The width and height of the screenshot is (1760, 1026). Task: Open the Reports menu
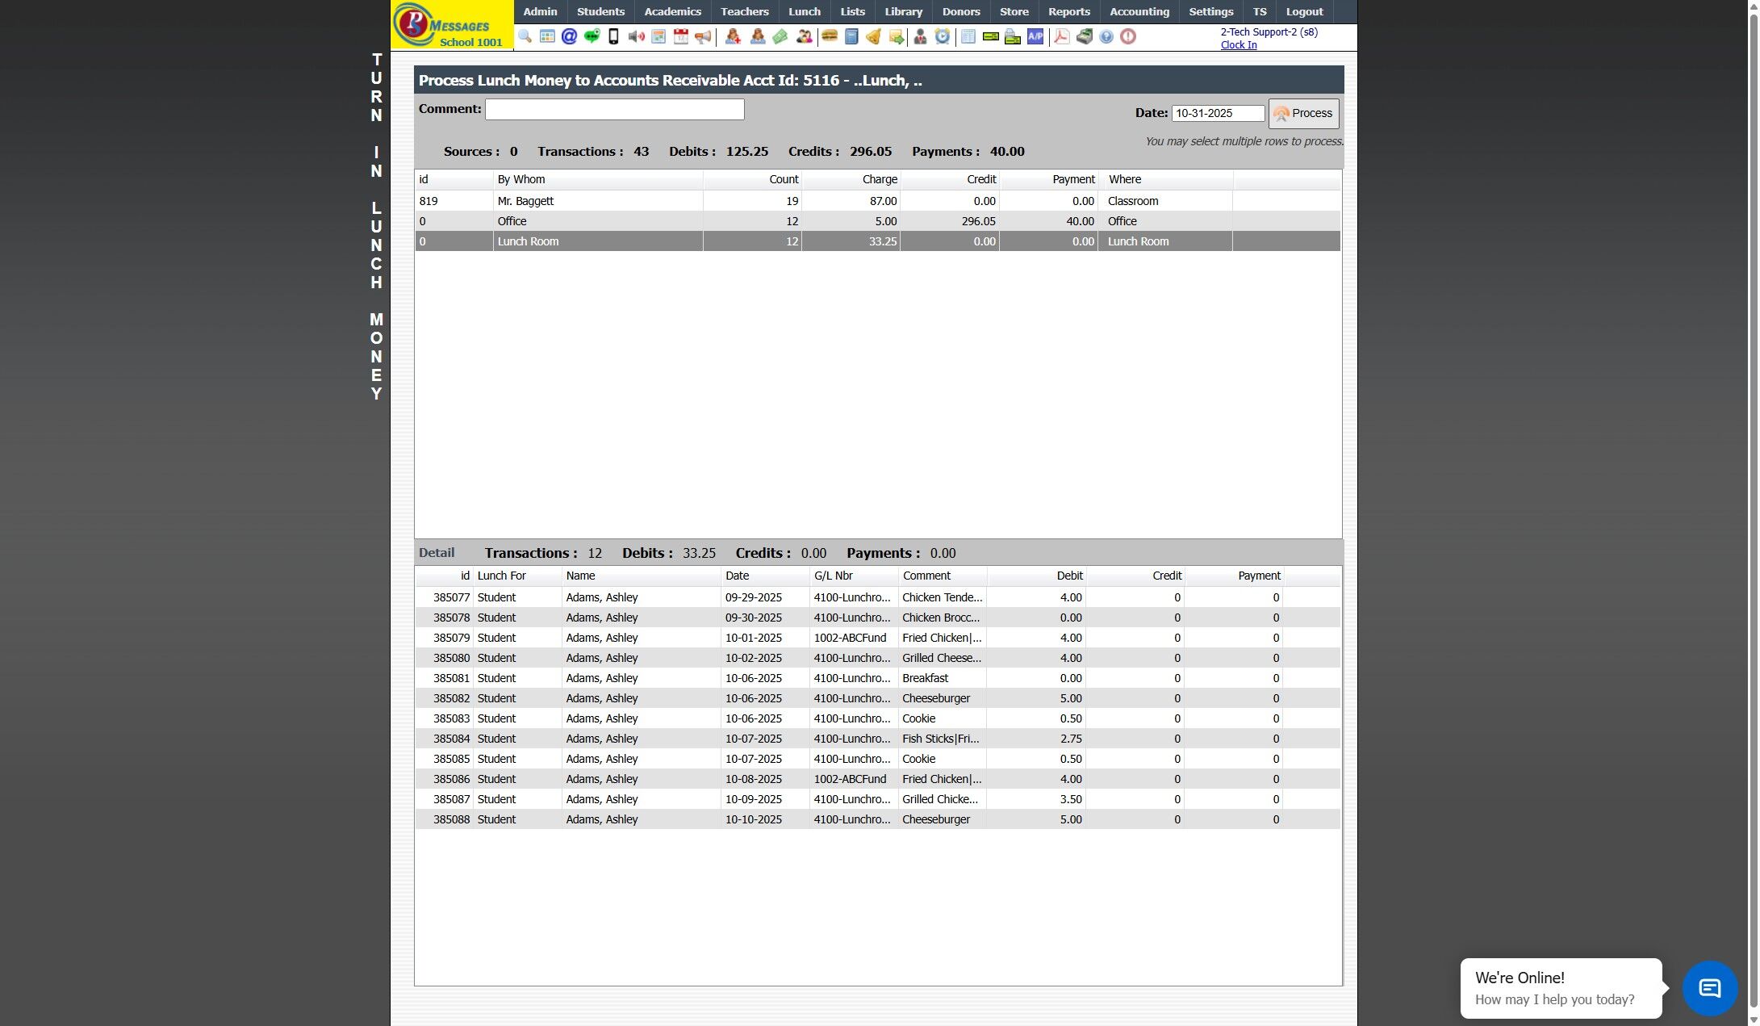pyautogui.click(x=1068, y=11)
